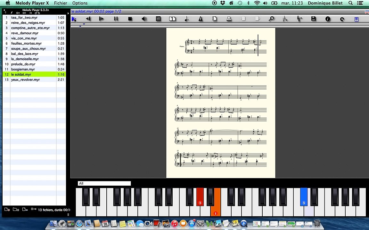Open Safari from the Dock
Screen dimensions: 369x230
click(x=79, y=223)
